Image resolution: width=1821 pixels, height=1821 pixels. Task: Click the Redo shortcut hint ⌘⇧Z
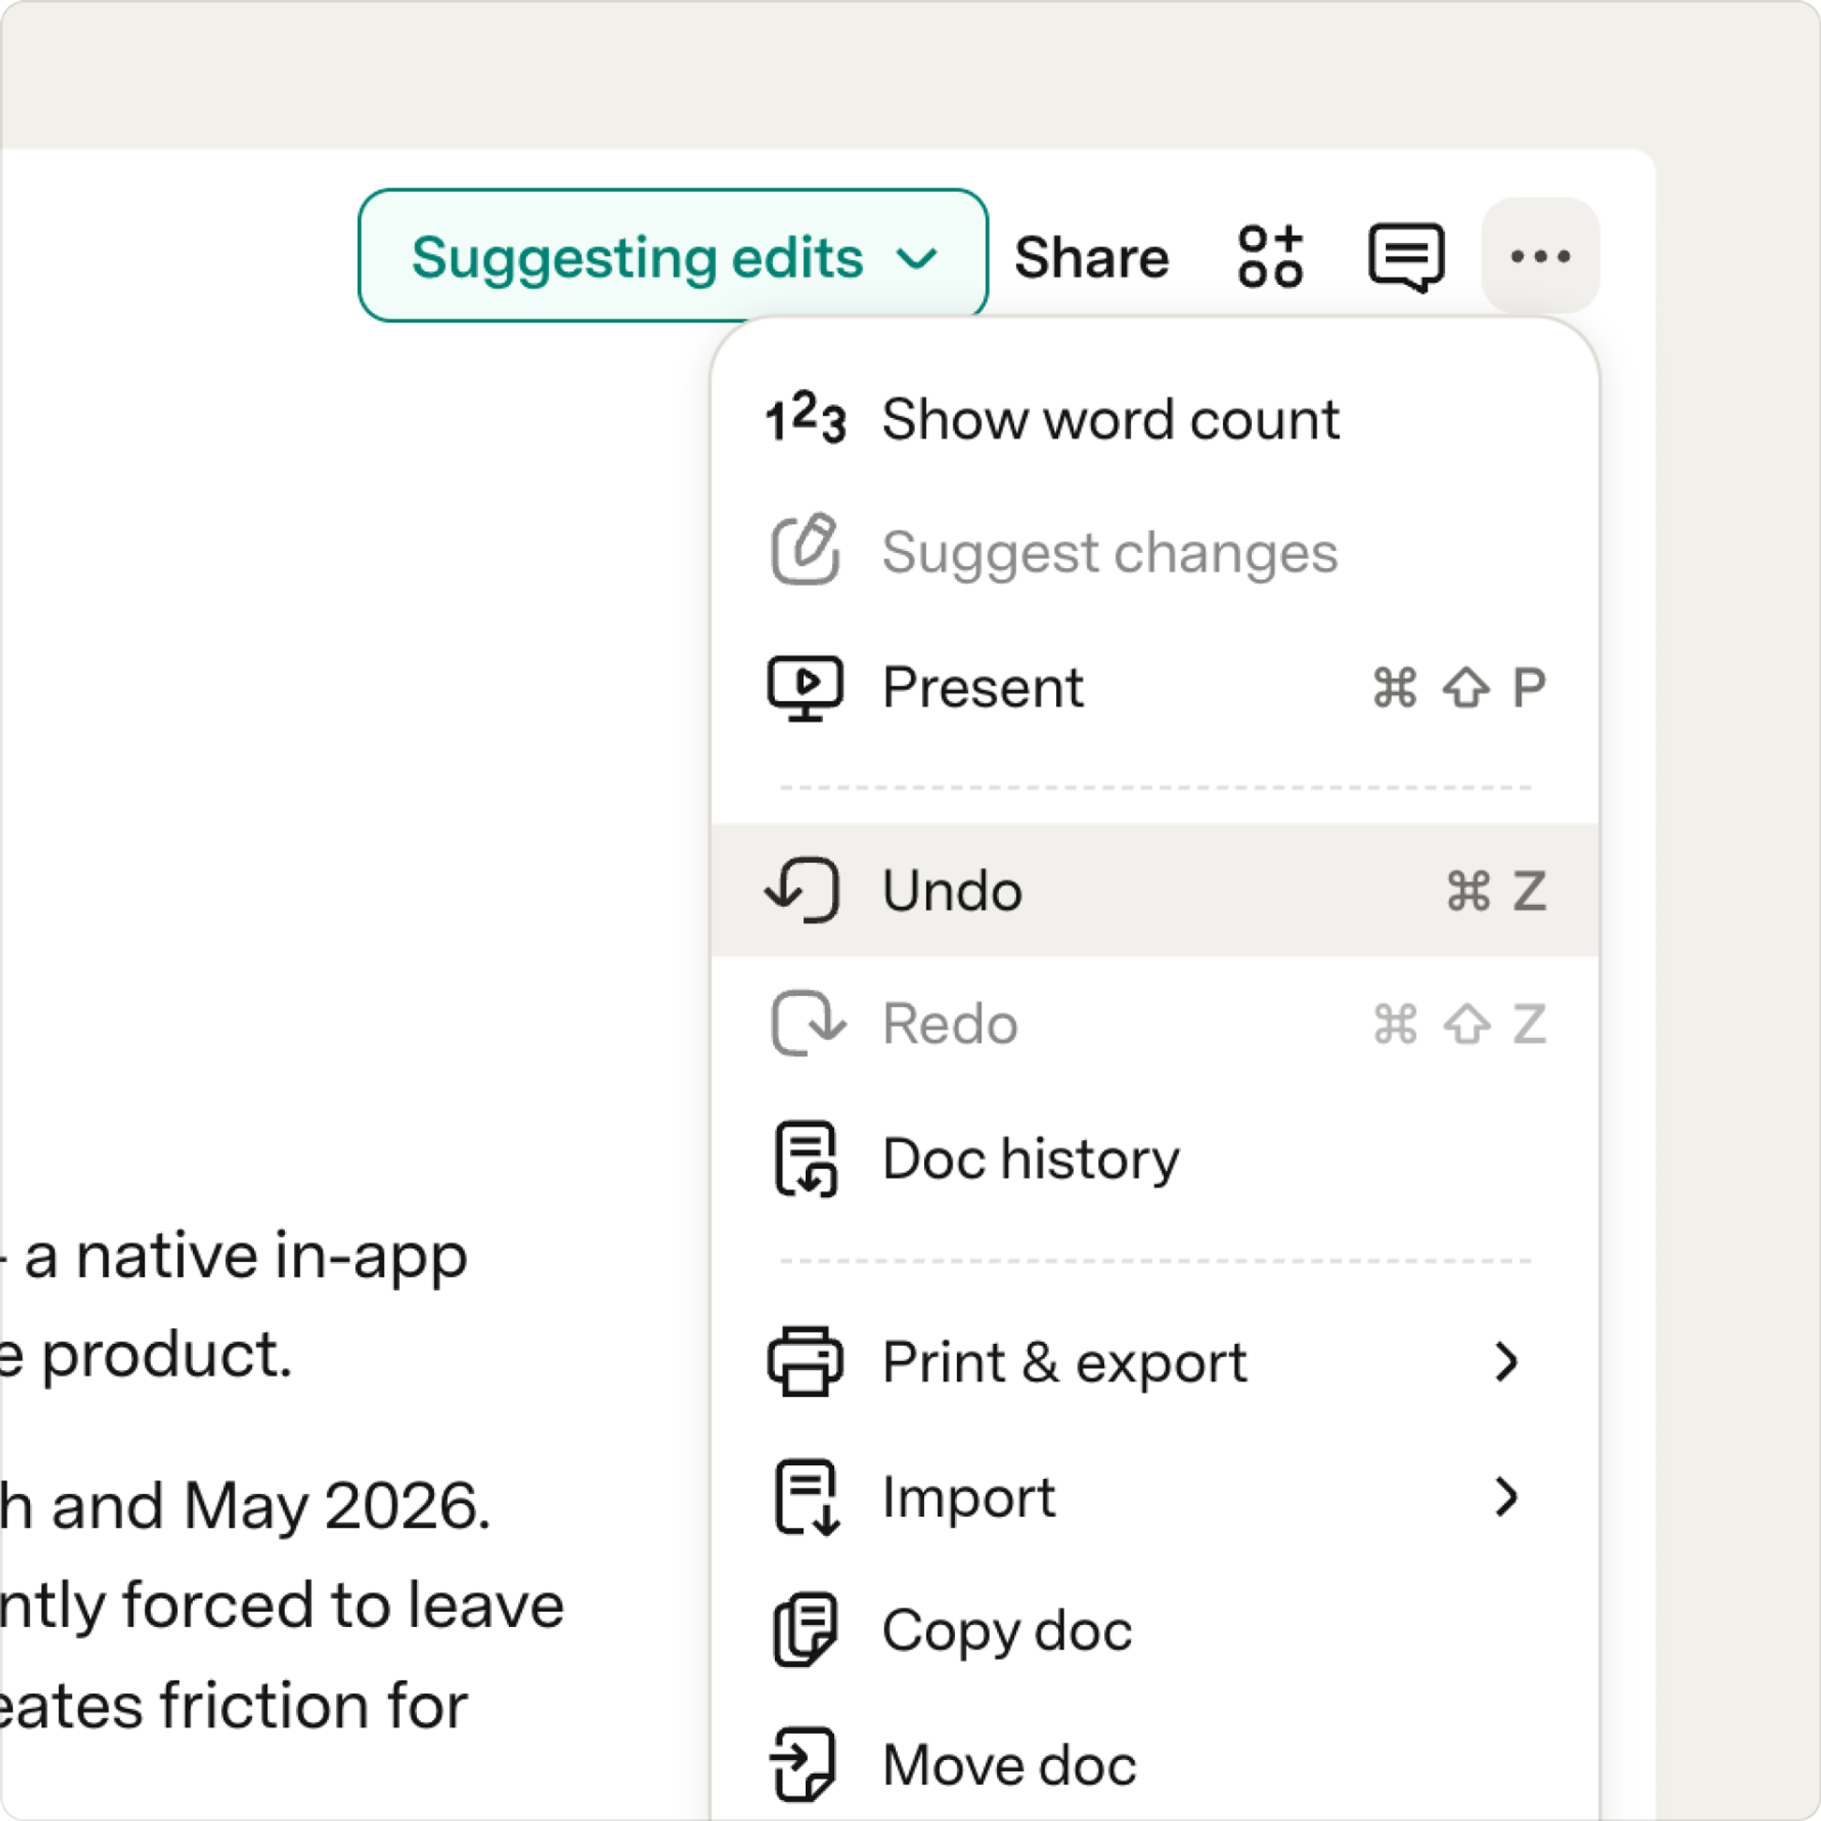pyautogui.click(x=1460, y=1024)
